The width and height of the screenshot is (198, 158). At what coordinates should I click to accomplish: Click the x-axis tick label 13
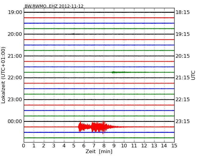coord(154,146)
